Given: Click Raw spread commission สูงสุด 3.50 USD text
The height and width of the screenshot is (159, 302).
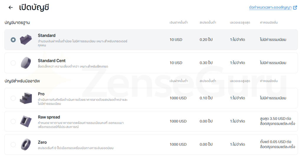Looking at the screenshot, I should (277, 121).
